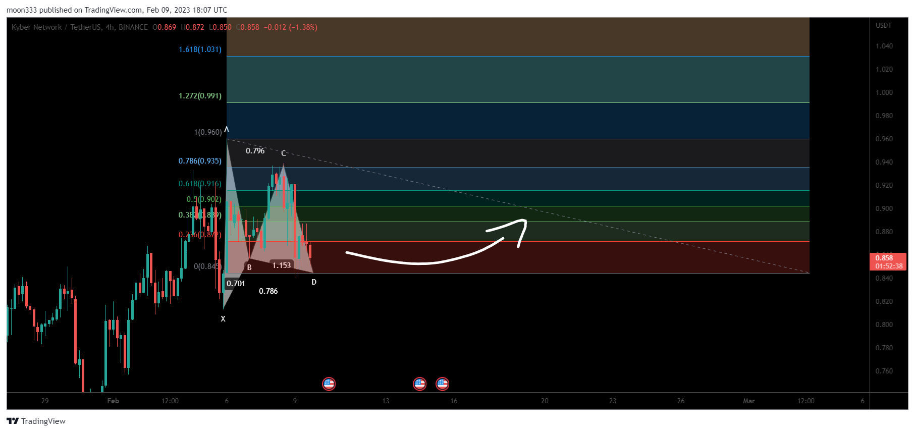Select the Fib level label 1.272(0.991)

tap(200, 96)
